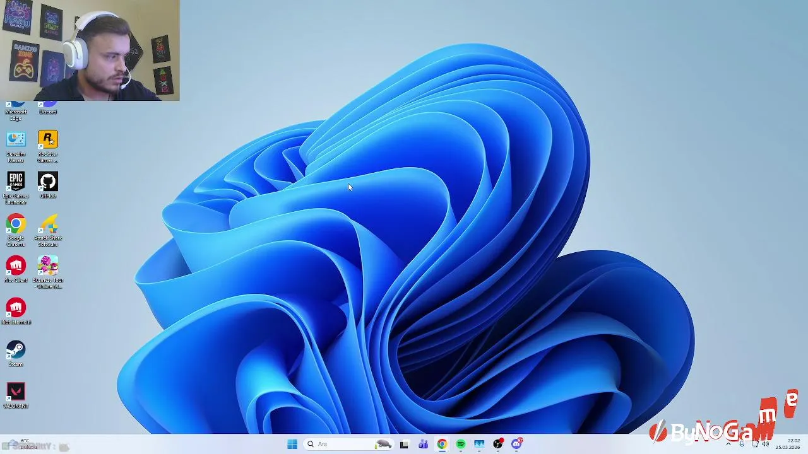Select Google Chrome desktop shortcut

(x=16, y=231)
